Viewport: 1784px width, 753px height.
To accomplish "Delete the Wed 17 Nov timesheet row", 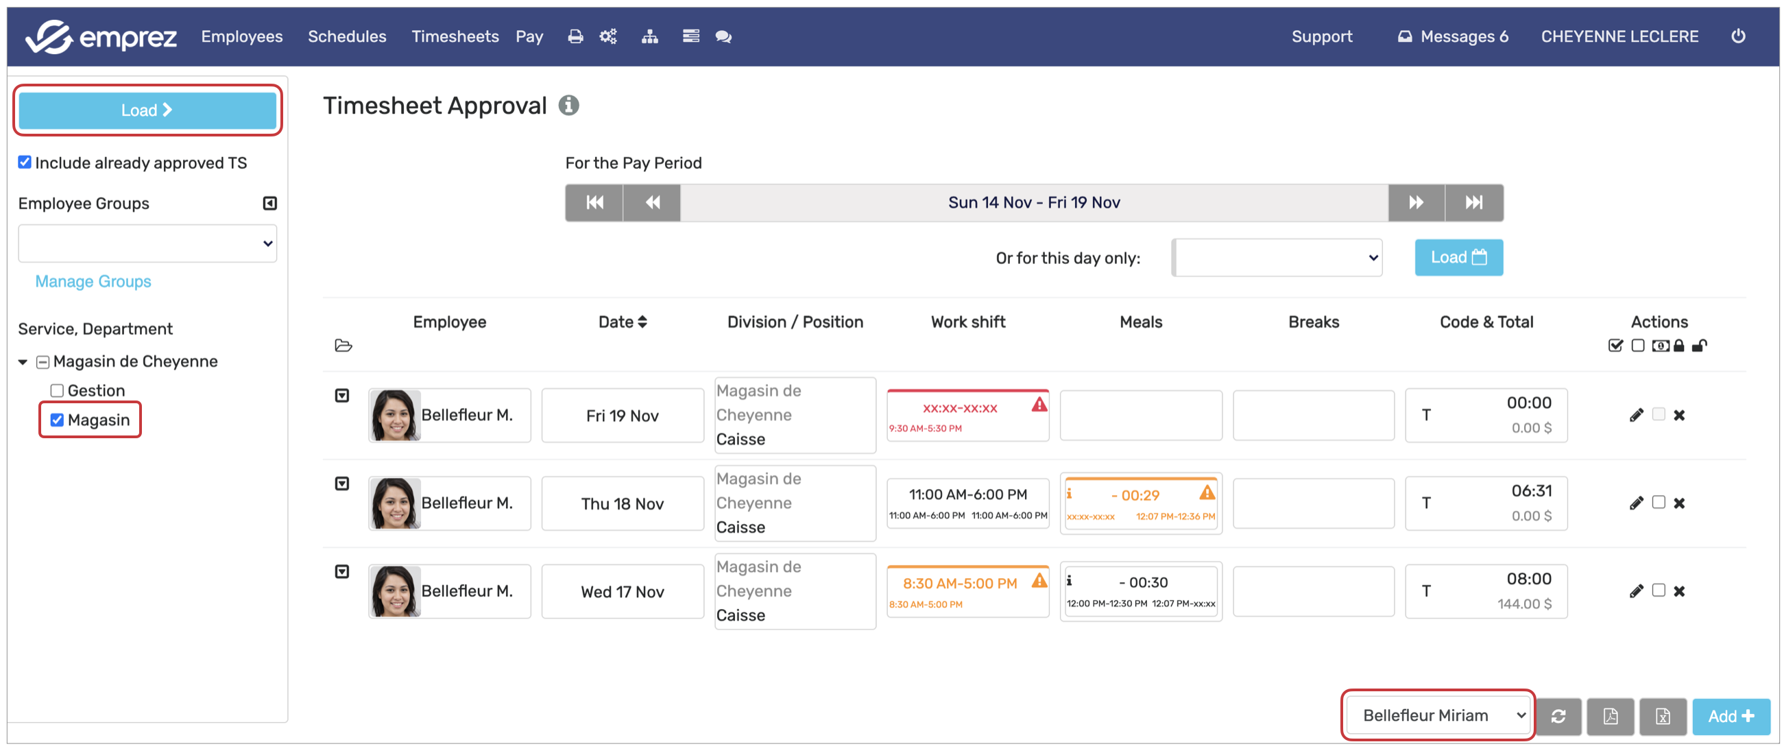I will 1678,591.
